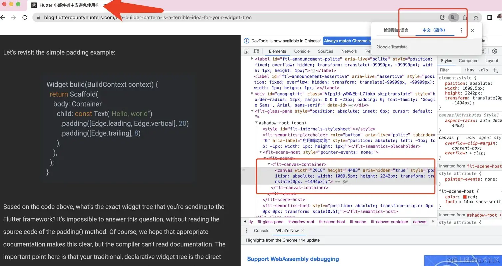The image size is (502, 266).
Task: Select the inspect element tool in DevTools
Action: [x=247, y=51]
